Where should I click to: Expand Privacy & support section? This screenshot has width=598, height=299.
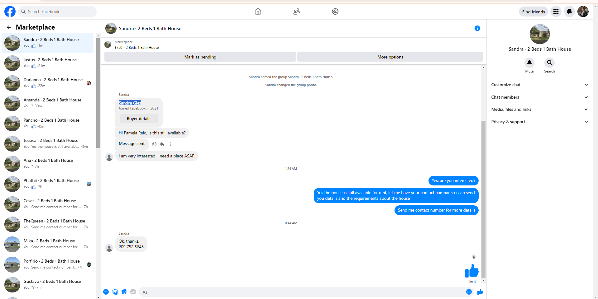(x=539, y=122)
